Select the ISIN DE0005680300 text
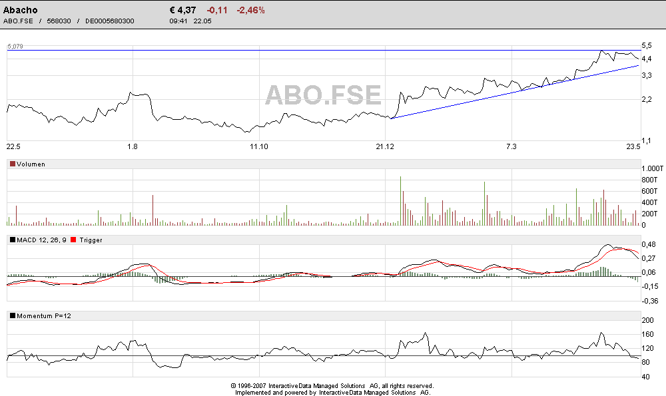 [110, 21]
